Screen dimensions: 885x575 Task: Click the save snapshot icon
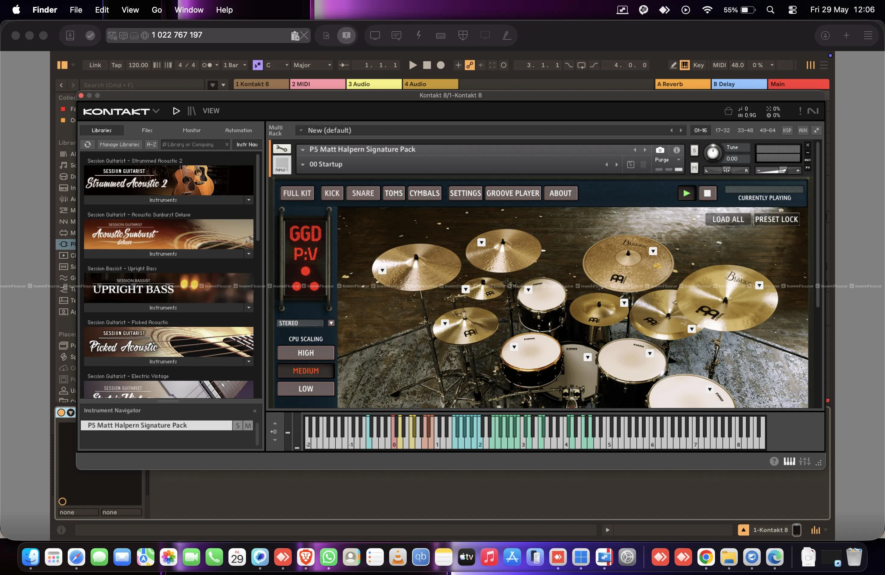coord(630,164)
